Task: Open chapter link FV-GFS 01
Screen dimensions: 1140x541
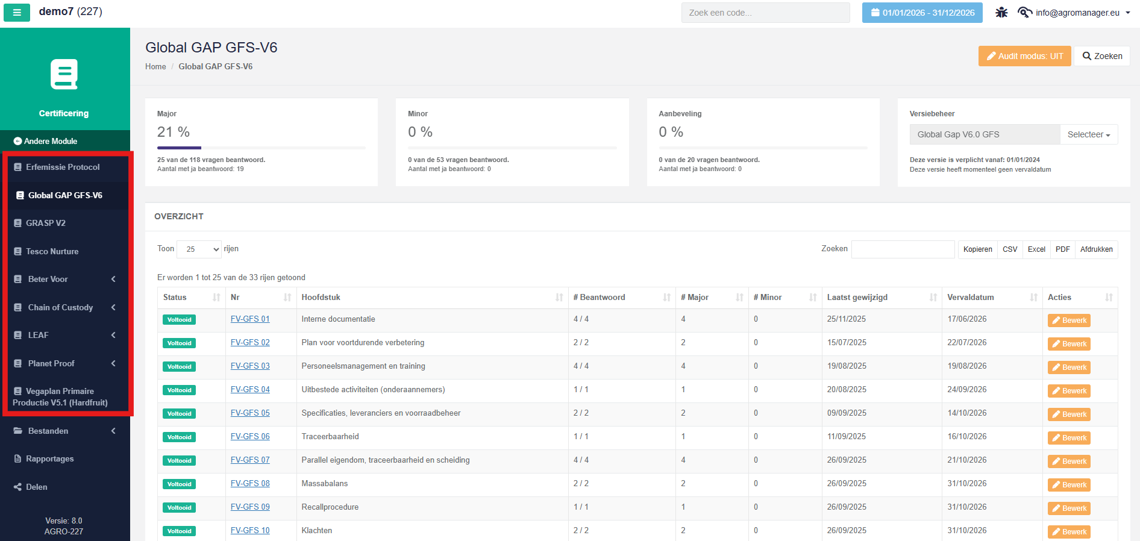Action: 250,319
